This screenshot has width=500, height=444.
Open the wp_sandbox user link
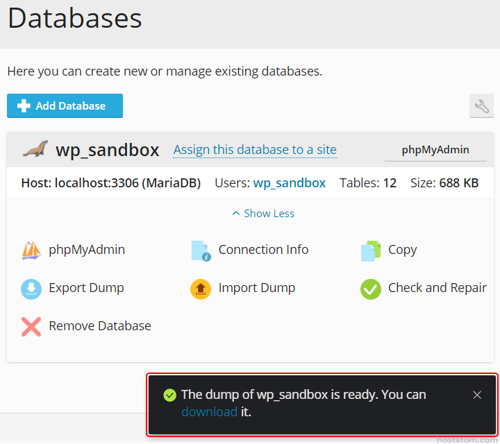(289, 183)
